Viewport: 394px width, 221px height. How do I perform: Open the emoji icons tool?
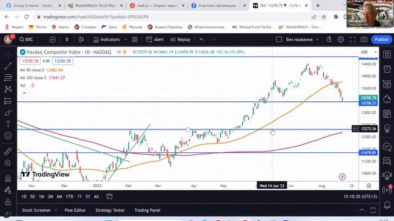(8, 136)
